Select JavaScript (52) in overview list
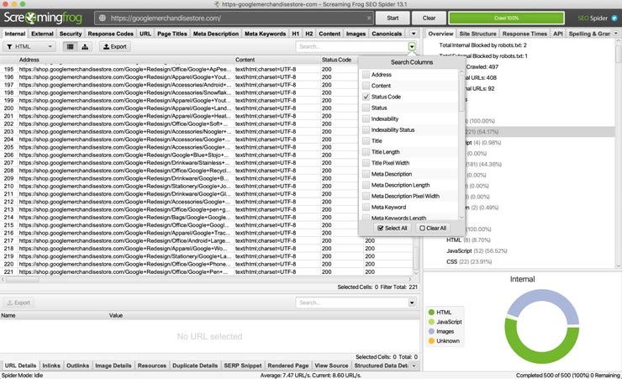This screenshot has height=379, width=622. (x=477, y=251)
